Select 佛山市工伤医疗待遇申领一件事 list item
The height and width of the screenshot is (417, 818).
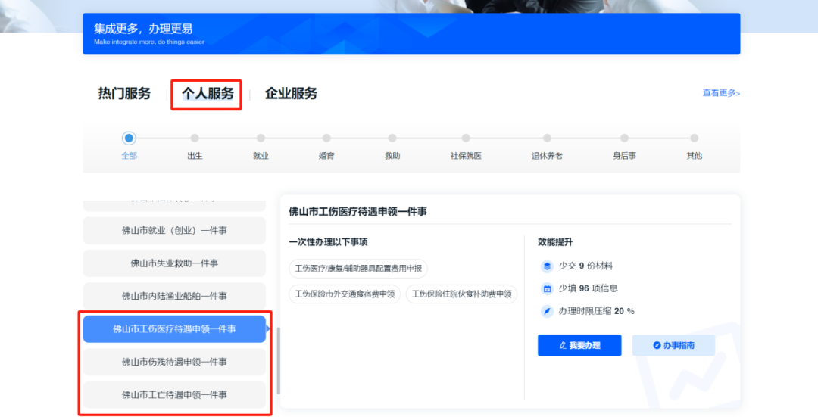point(174,329)
